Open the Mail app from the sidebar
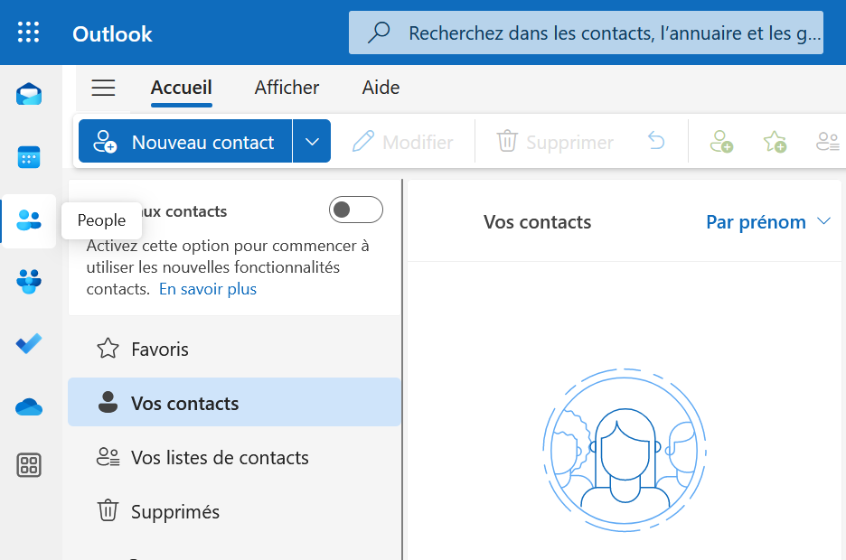 tap(28, 93)
